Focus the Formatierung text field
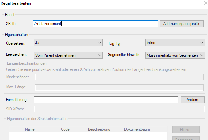The image size is (208, 140). tap(106, 99)
